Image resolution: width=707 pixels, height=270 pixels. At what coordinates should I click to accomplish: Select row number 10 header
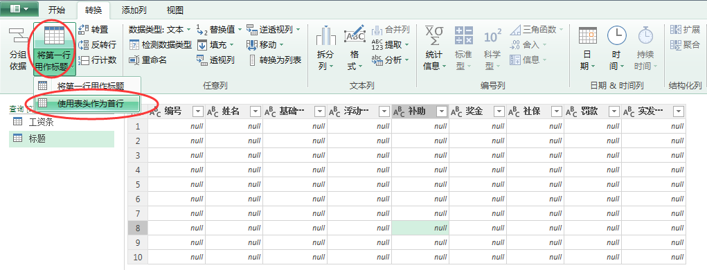tap(138, 257)
